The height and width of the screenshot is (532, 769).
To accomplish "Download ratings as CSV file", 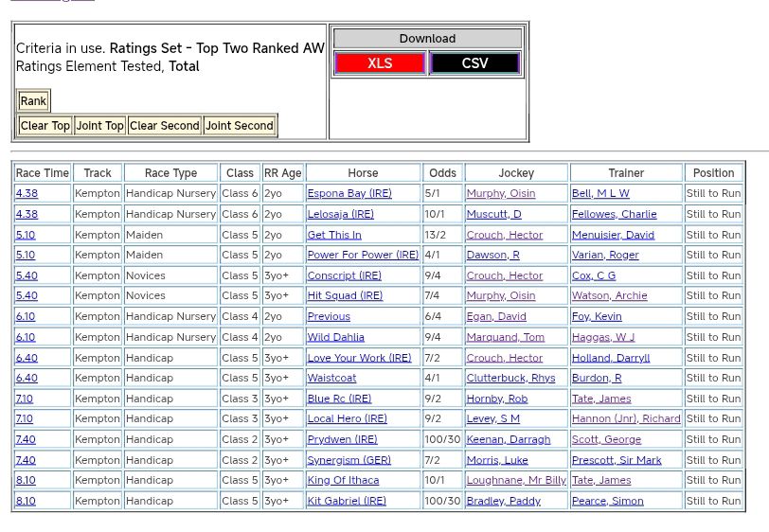I will (474, 63).
